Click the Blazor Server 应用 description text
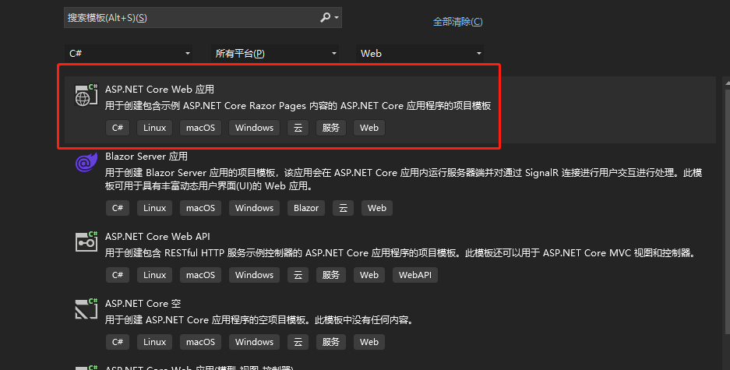Screen dimensions: 730x370 (404, 179)
